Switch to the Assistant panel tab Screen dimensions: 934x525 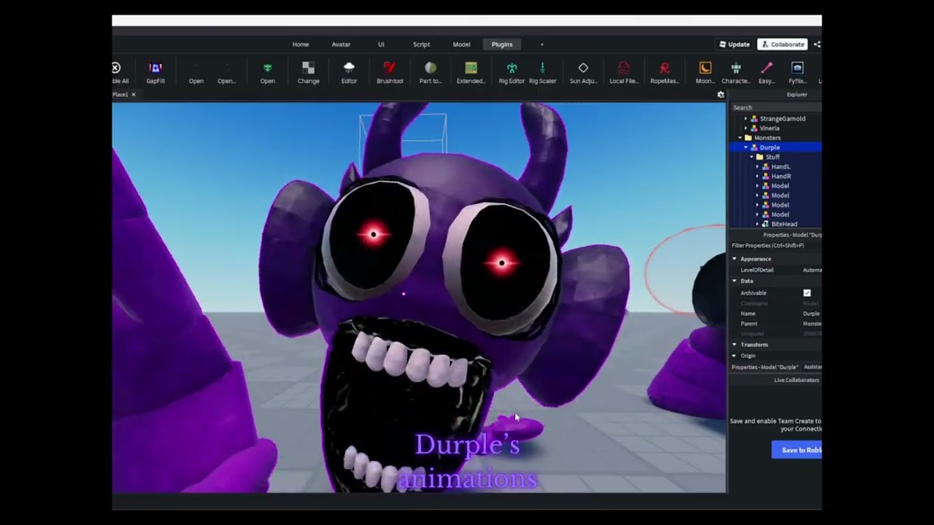point(813,367)
